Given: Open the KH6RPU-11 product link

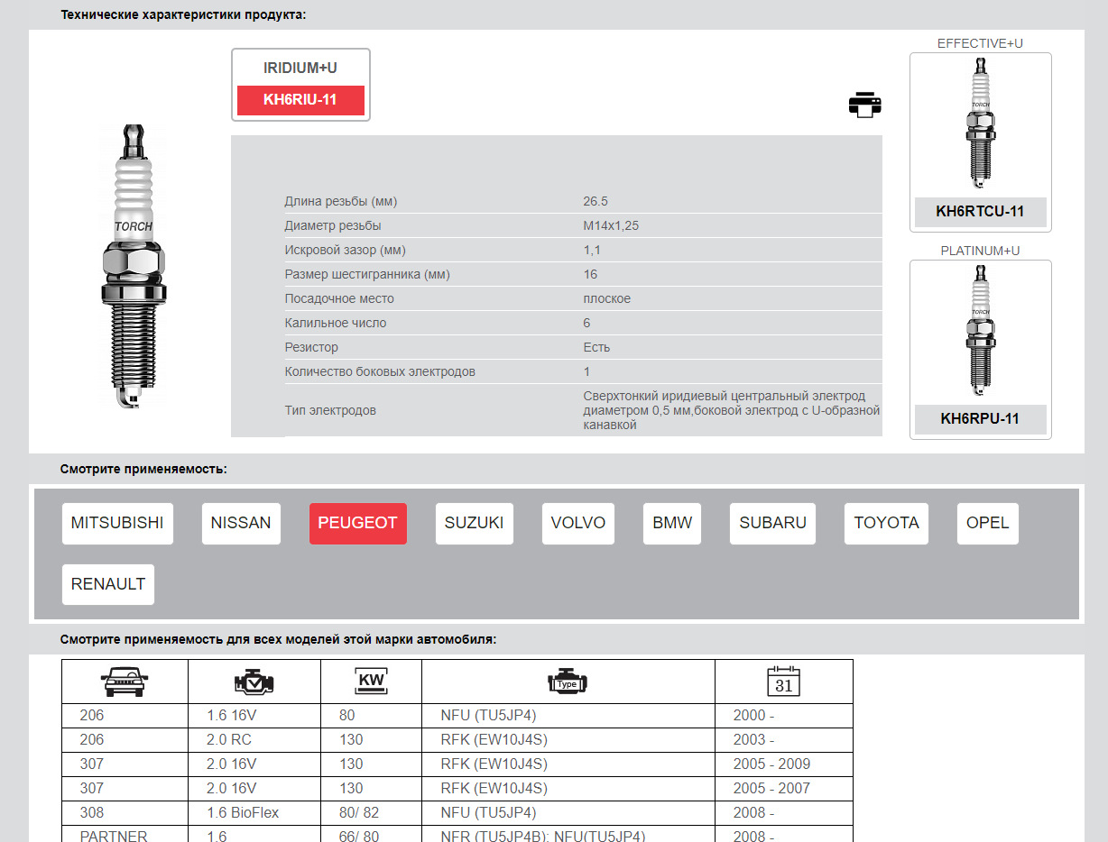Looking at the screenshot, I should click(x=980, y=419).
